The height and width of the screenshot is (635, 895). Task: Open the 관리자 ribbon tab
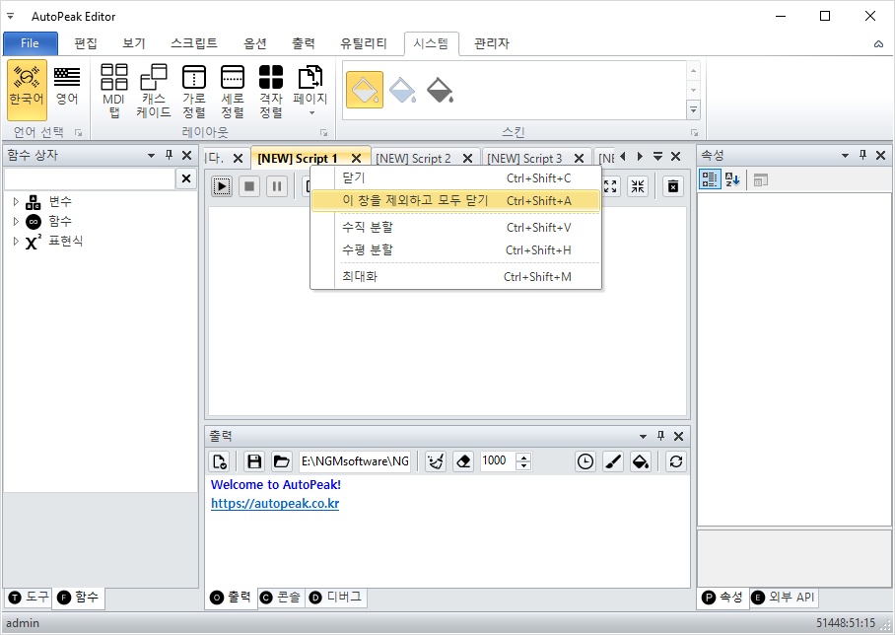(x=492, y=43)
